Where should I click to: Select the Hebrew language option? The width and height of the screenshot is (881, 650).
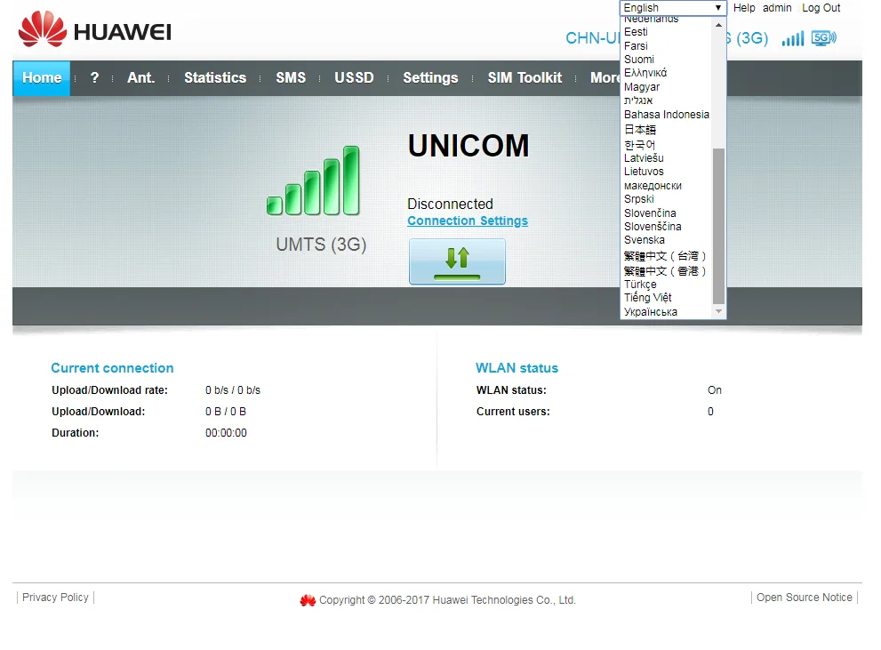666,100
